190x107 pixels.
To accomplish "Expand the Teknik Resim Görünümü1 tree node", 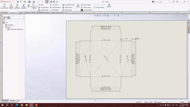I will 6,29.
